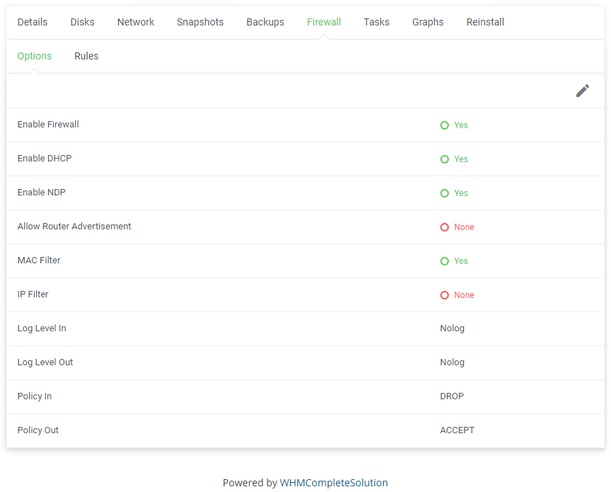Click the Nolog value for Log Level In
The width and height of the screenshot is (611, 492).
point(452,328)
